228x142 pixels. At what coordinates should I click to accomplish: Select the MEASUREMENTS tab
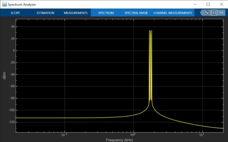[x=75, y=13]
